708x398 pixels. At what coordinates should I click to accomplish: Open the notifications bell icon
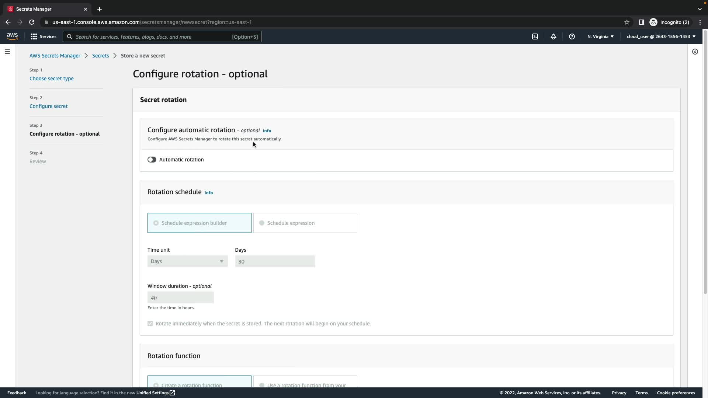click(x=553, y=36)
